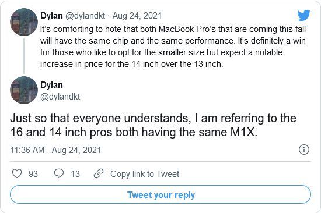Open the Dylan name above the parent tweet

point(51,16)
